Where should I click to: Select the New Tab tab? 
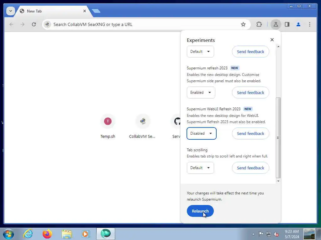tap(53, 11)
